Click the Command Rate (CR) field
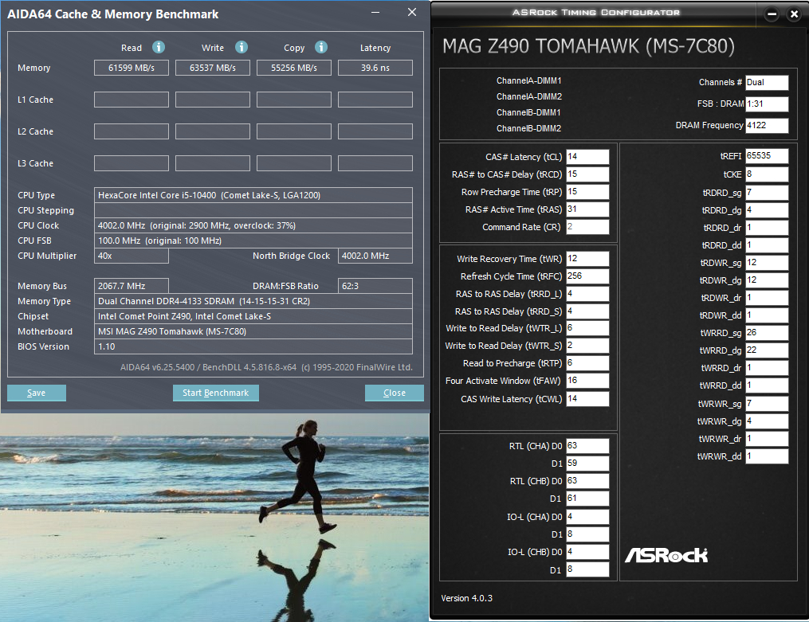Image resolution: width=809 pixels, height=622 pixels. point(587,227)
